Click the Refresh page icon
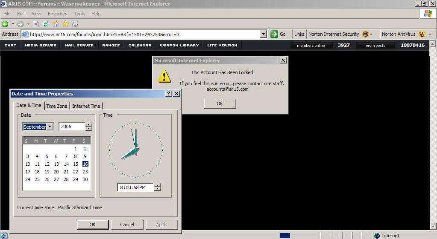Viewport: 437px width, 239px height. 45,24
